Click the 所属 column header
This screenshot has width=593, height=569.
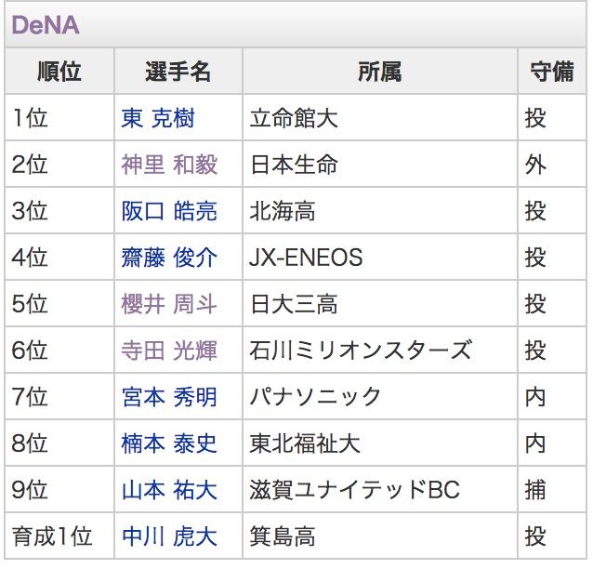[379, 72]
